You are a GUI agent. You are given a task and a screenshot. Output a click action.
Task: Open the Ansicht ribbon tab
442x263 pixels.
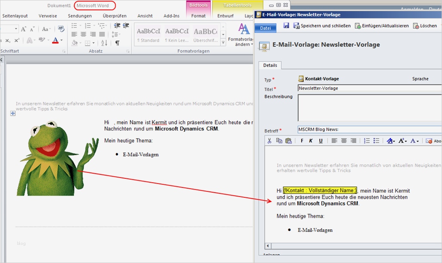(145, 16)
